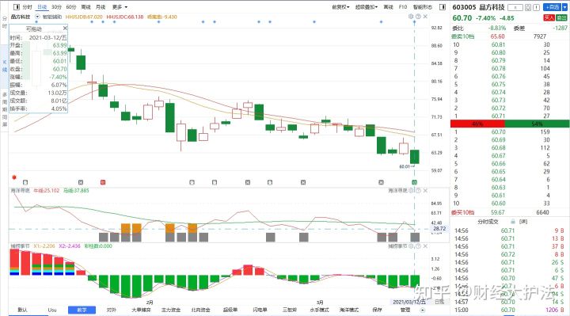Close the draggable 可拖动 data tooltip
Image resolution: width=570 pixels, height=316 pixels.
[65, 28]
